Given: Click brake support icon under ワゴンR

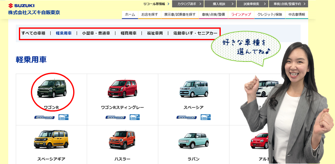Looking at the screenshot, I should 63,117.
